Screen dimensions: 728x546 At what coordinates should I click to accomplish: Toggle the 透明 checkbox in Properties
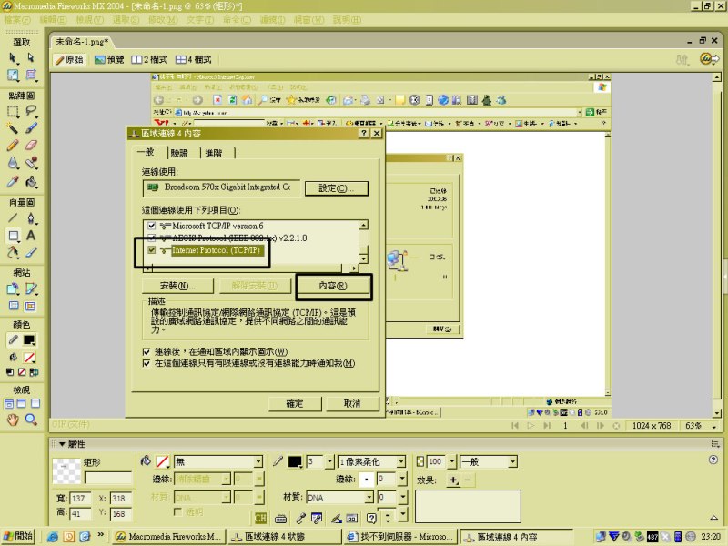coord(177,511)
